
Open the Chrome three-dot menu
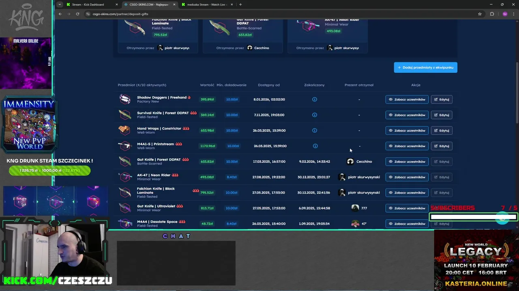click(x=513, y=14)
